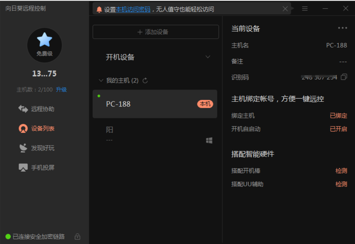The height and width of the screenshot is (244, 355).
Task: Expand the 开机设备 dropdown
Action: (208, 57)
